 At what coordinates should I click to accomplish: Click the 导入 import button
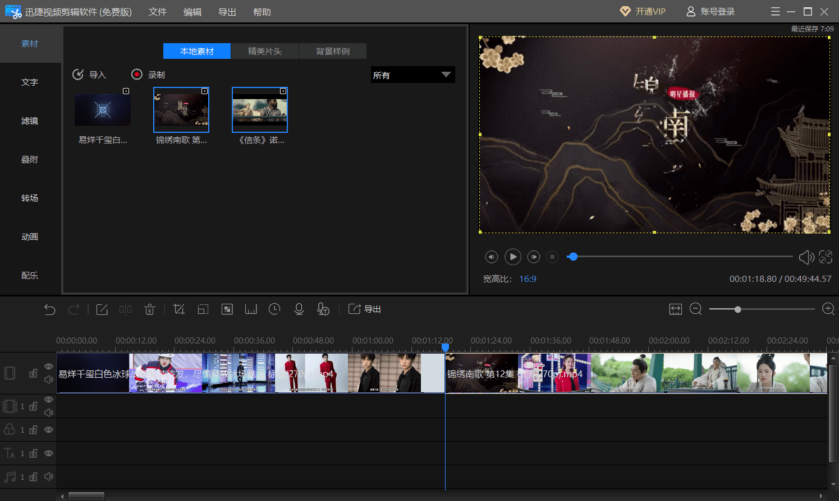coord(89,75)
